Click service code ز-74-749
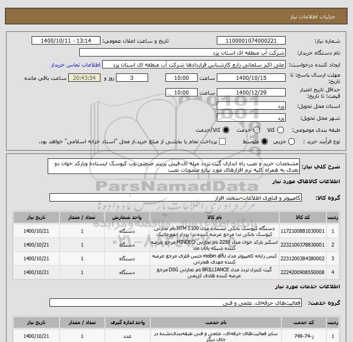353x342 pixels. click(x=303, y=336)
